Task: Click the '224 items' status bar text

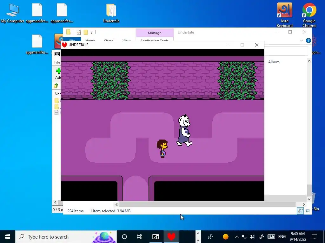Action: 76,211
